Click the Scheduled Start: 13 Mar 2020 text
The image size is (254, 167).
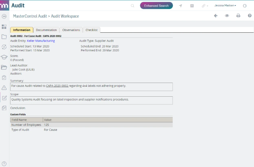pyautogui.click(x=29, y=46)
